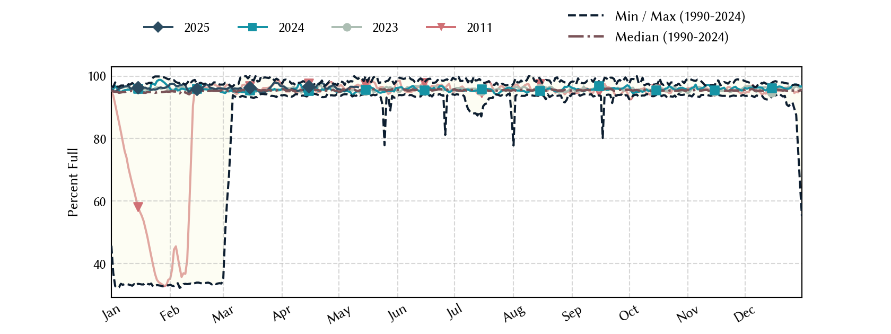Click the 2024 square marker in mid-July
The width and height of the screenshot is (891, 334).
coord(482,89)
